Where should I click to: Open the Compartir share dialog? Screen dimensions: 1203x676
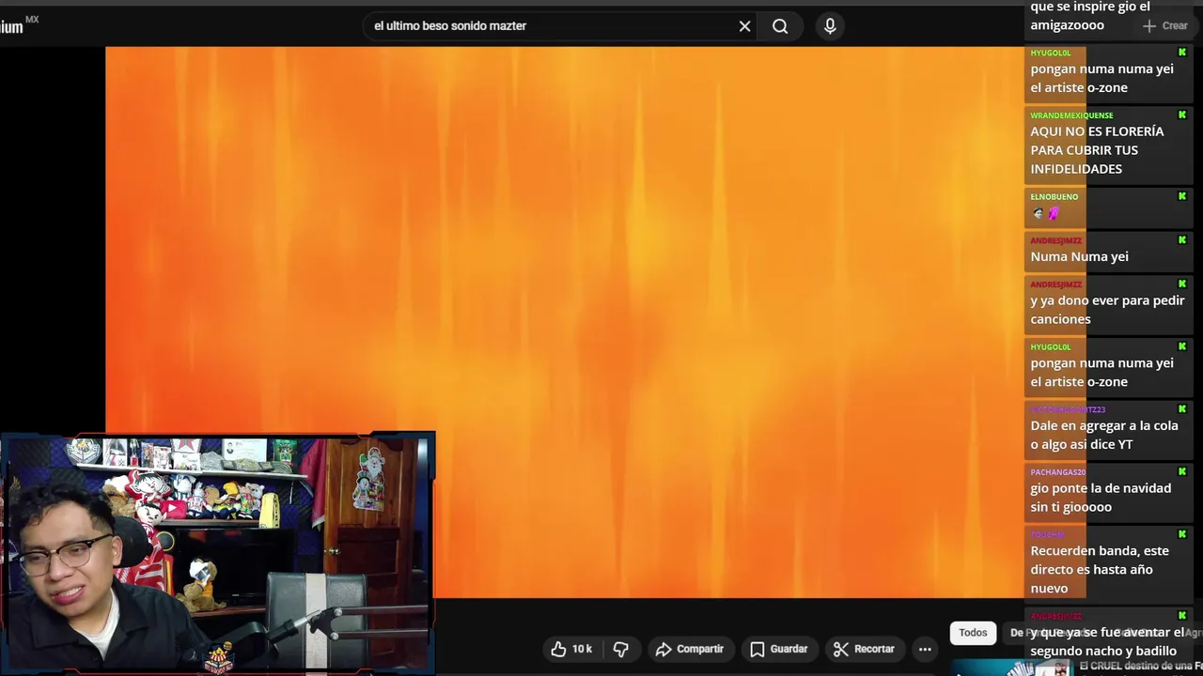point(690,649)
